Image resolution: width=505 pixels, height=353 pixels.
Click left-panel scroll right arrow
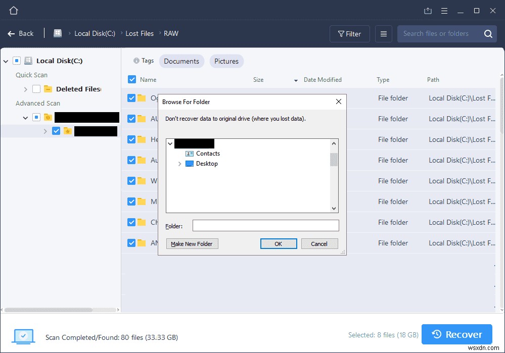click(118, 310)
